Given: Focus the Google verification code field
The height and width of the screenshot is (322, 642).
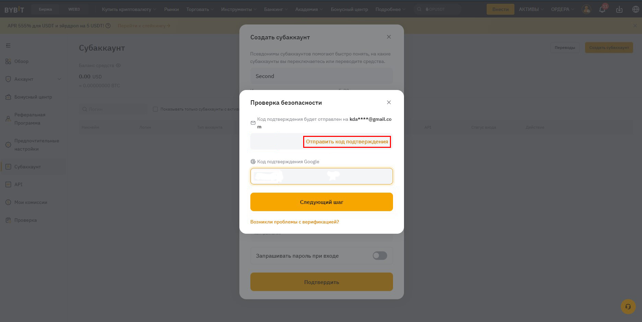Looking at the screenshot, I should click(x=322, y=176).
